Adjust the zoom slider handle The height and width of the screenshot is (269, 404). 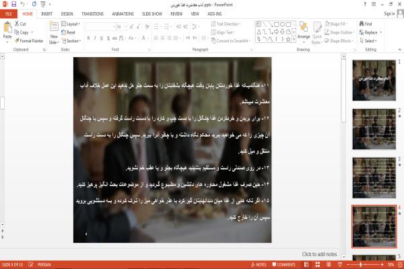coord(360,264)
